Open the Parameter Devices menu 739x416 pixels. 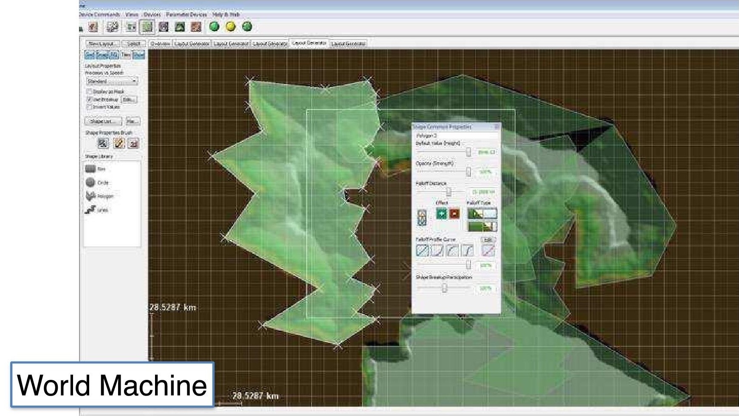186,14
